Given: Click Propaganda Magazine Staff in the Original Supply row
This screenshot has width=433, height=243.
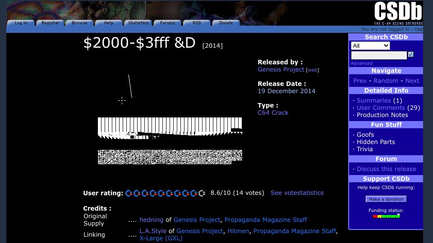Looking at the screenshot, I should point(266,220).
